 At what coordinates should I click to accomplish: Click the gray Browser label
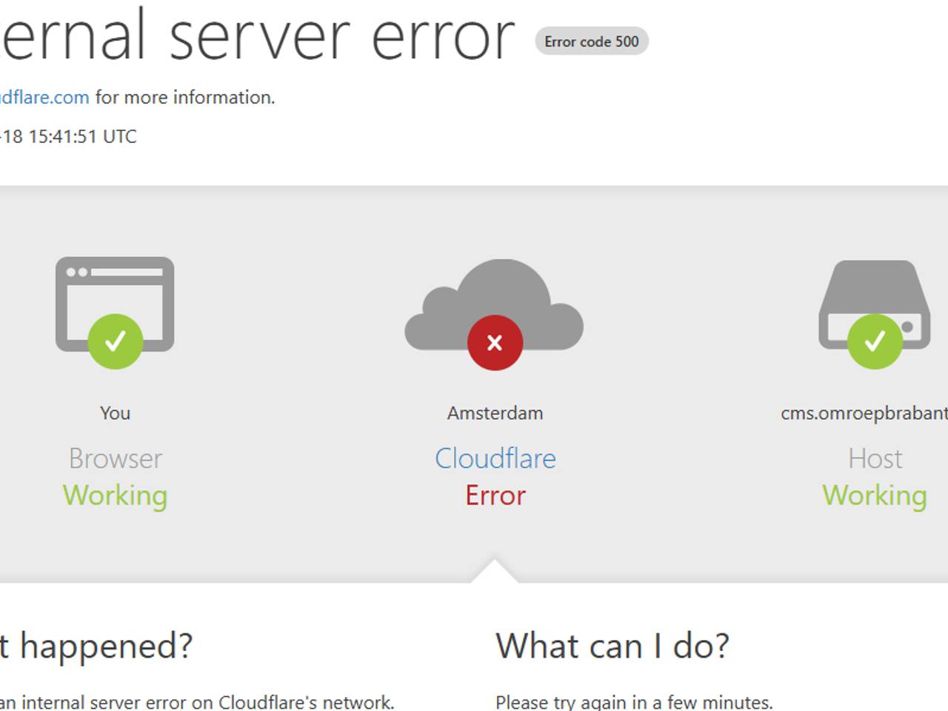point(115,458)
